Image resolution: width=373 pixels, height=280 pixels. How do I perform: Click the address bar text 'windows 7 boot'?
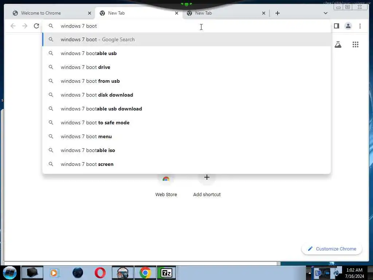click(79, 26)
